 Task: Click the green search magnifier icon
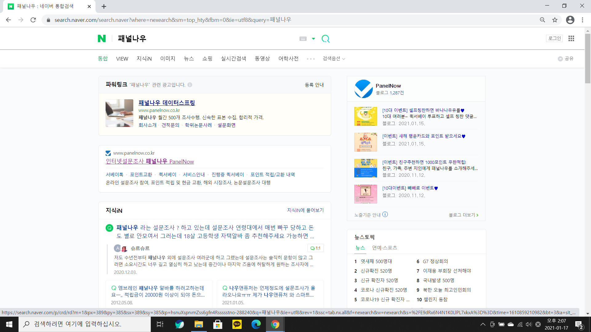325,39
